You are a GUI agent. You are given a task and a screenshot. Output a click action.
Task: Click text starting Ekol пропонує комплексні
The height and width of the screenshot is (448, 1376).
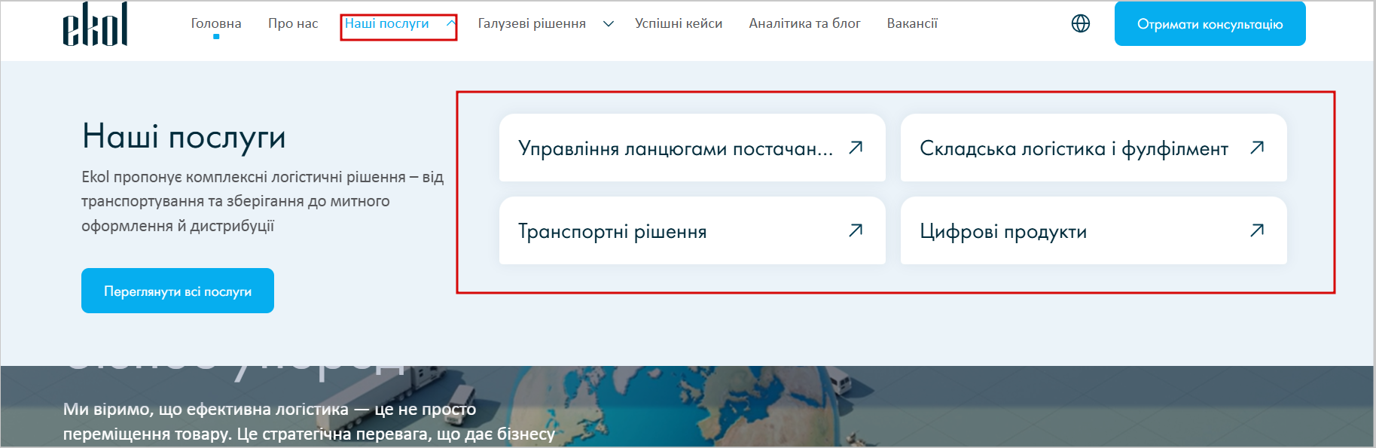262,201
